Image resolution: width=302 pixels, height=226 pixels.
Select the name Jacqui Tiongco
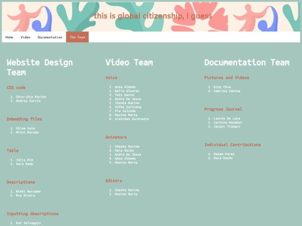(x=227, y=127)
